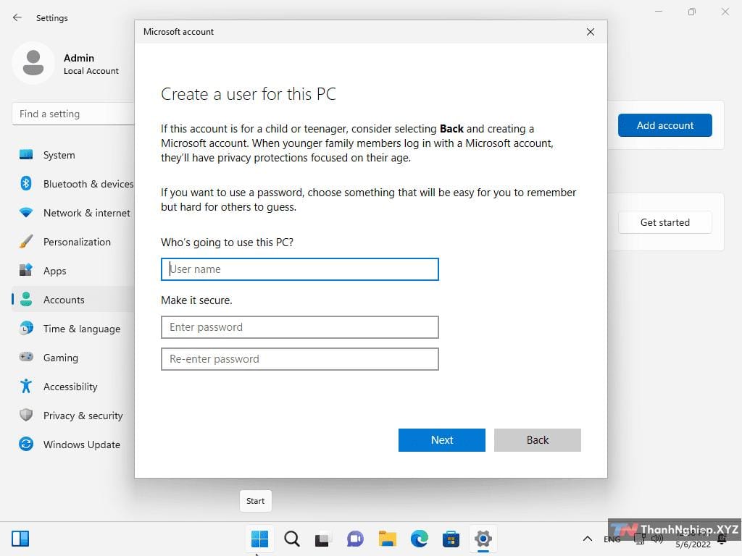Click the Admin profile avatar icon
The image size is (742, 556).
tap(33, 63)
